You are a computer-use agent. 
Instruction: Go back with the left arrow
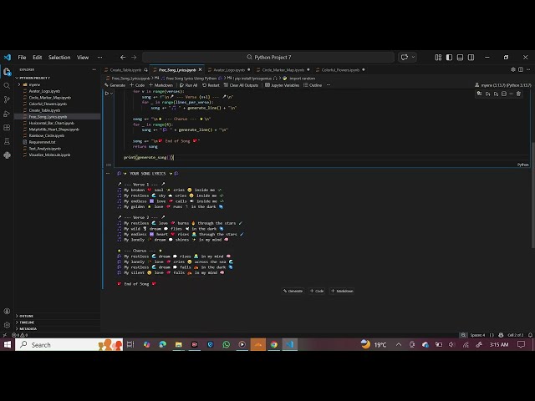123,58
